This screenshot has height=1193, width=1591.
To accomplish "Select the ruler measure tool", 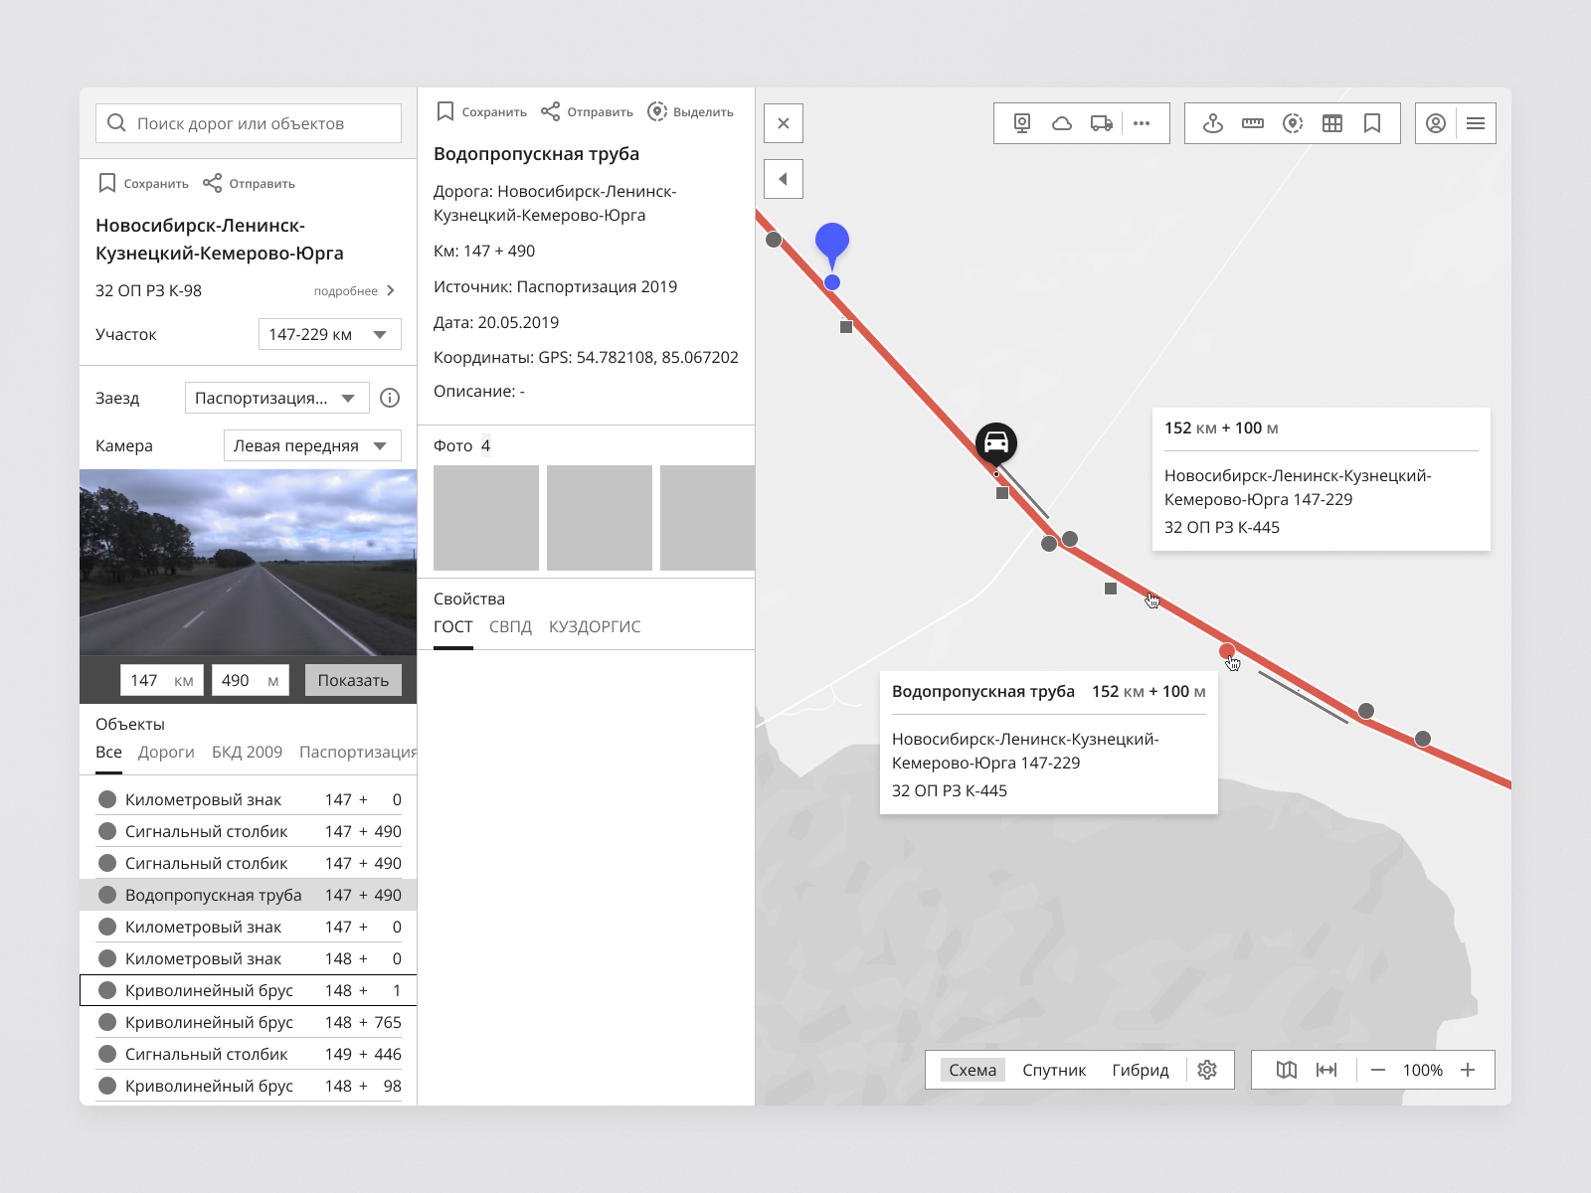I will pyautogui.click(x=1253, y=123).
